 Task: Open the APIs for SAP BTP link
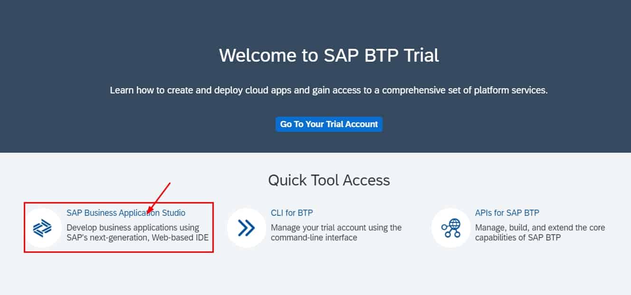[x=507, y=212]
